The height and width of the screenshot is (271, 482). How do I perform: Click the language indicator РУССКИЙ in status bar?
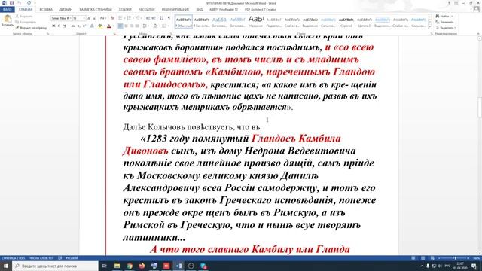click(72, 258)
